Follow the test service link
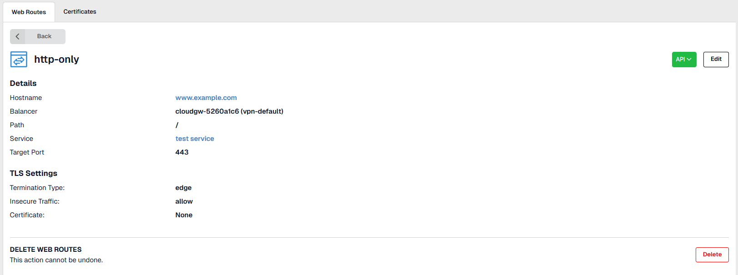Viewport: 738px width, 275px height. [x=195, y=139]
